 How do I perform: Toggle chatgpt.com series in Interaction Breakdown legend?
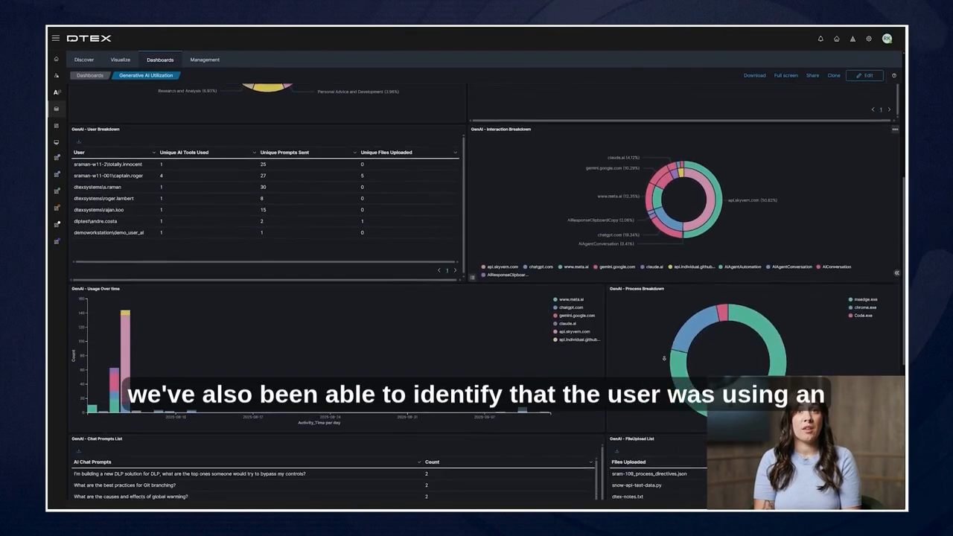[x=541, y=267]
